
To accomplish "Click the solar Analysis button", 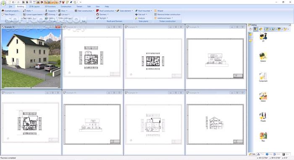I will 140,18.
